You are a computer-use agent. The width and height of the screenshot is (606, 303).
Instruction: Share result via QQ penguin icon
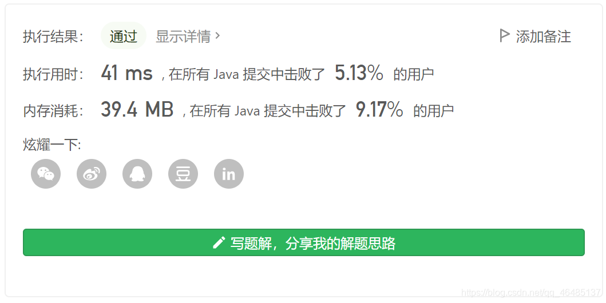137,174
